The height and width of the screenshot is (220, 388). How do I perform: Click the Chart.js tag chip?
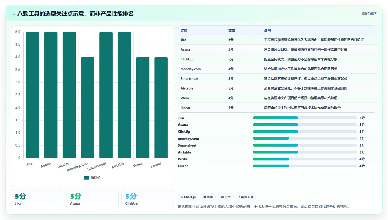pos(188,197)
